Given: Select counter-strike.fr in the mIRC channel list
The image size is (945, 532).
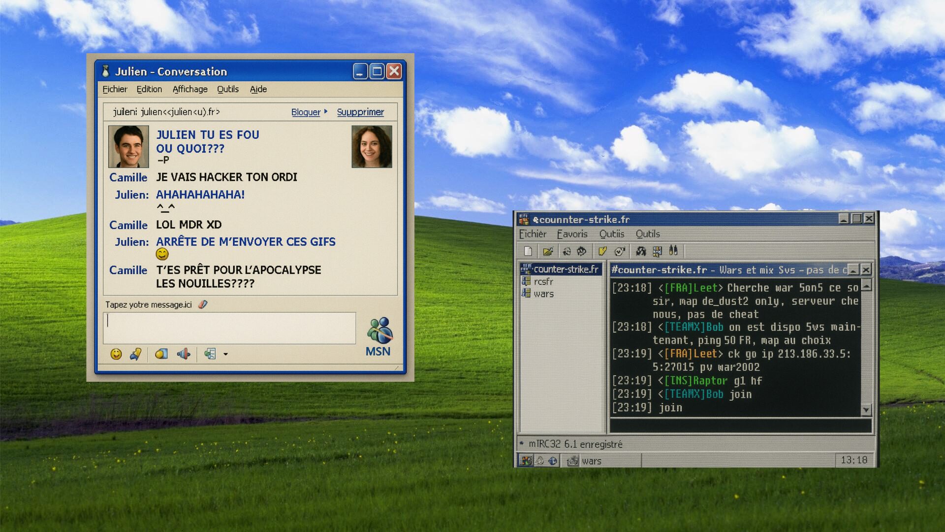Looking at the screenshot, I should [561, 269].
